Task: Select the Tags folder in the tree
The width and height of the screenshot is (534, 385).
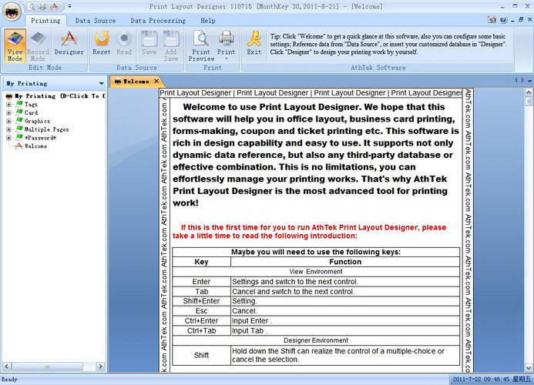Action: tap(31, 105)
